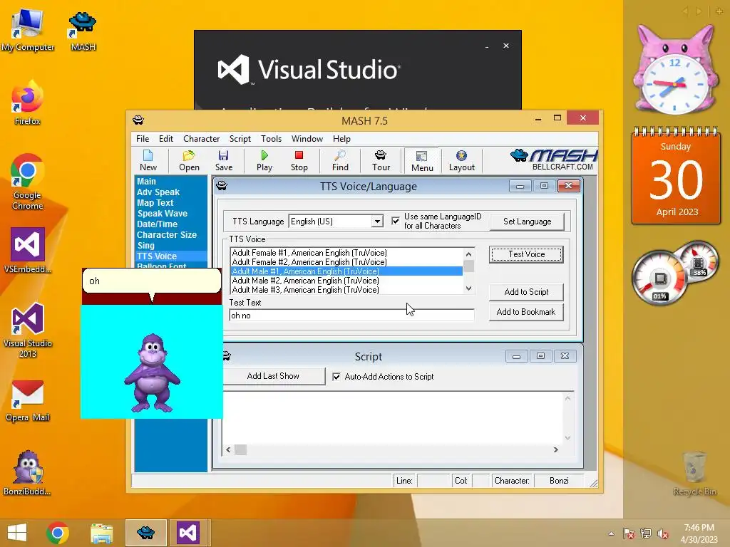Open Visual Studio 2013 desktop shortcut
Screen dimensions: 730x547
pyautogui.click(x=28, y=330)
